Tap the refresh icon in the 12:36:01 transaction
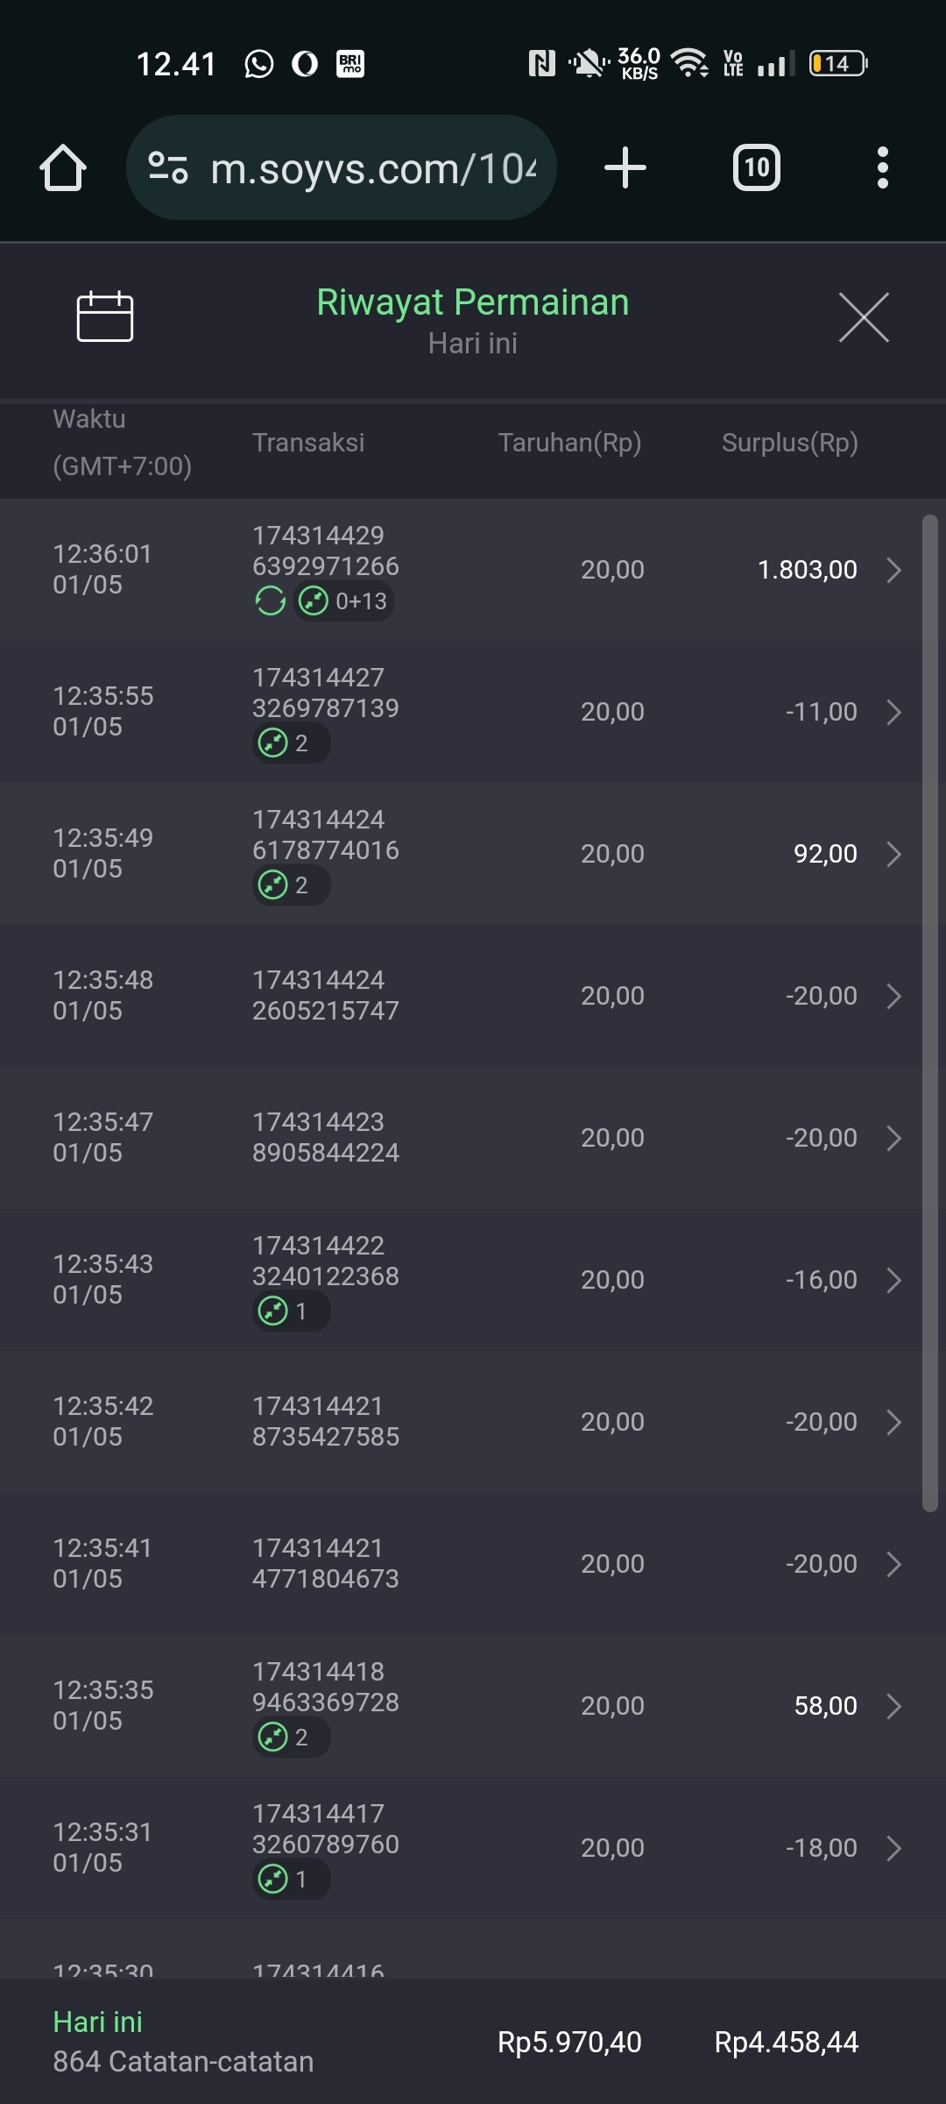 (271, 601)
